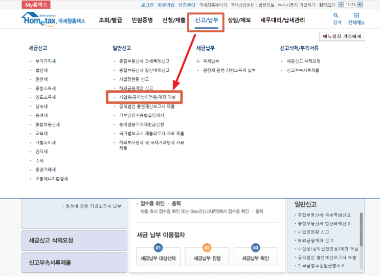The image size is (380, 276).
Task: Click the My홈택스 red badge
Action: [x=36, y=5]
